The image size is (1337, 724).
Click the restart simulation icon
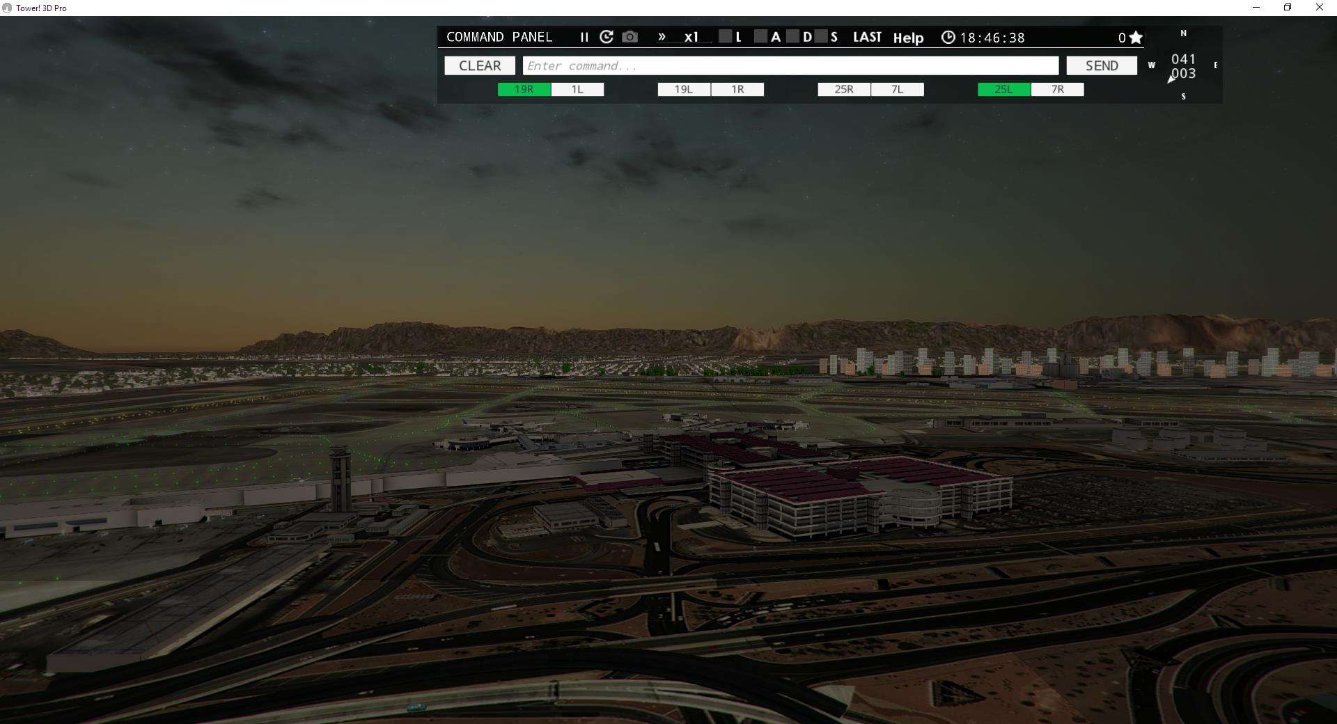tap(607, 37)
